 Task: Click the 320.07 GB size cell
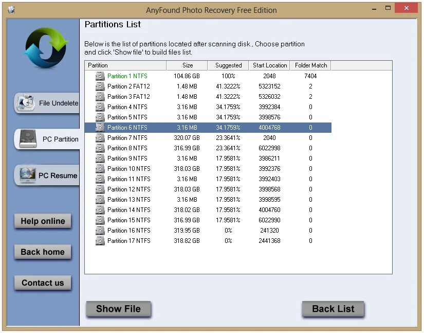coord(187,138)
